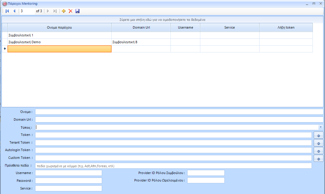Show or hide the Autologin Token value
325x194 pixels.
(318, 151)
